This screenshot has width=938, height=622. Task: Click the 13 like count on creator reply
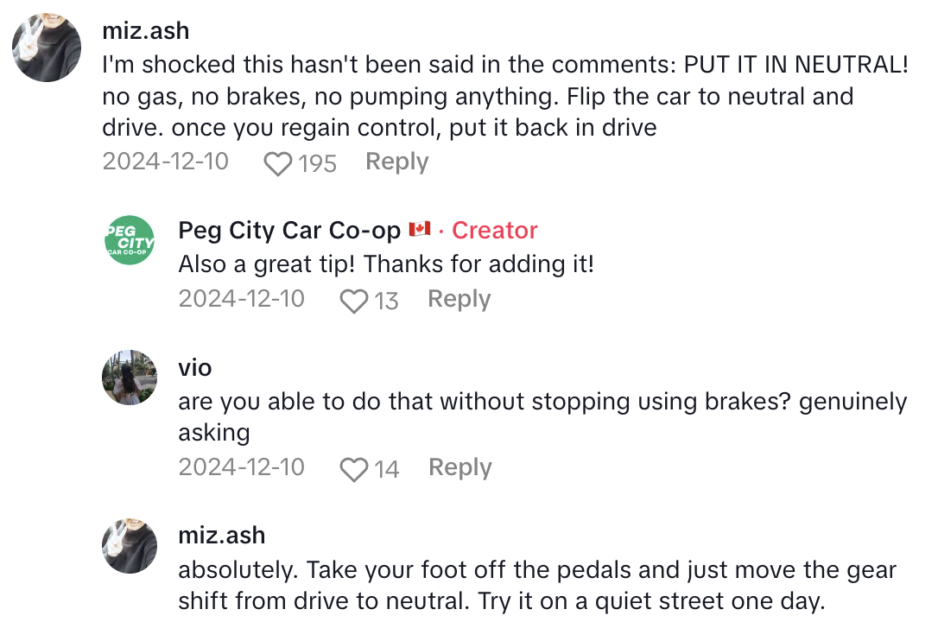click(x=386, y=301)
